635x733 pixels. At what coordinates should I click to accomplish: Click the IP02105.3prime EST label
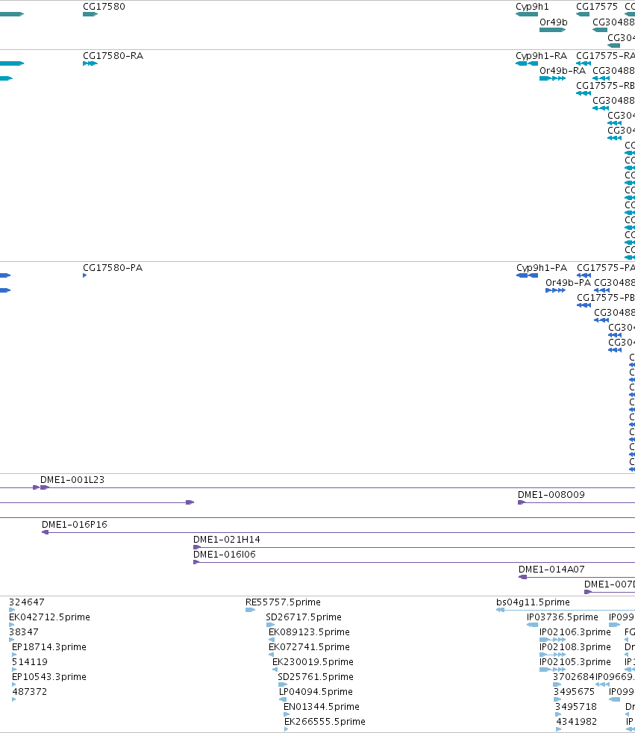[x=575, y=662]
